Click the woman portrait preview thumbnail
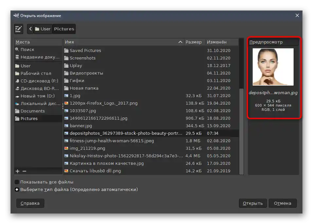This screenshot has height=224, width=313. coord(273,67)
